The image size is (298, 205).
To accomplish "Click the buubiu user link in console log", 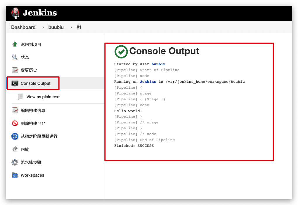I will tap(158, 64).
